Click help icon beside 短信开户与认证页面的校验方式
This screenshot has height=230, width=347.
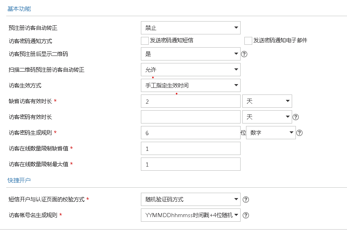pyautogui.click(x=246, y=200)
